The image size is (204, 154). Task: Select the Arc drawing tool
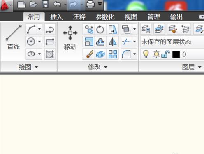point(31,29)
